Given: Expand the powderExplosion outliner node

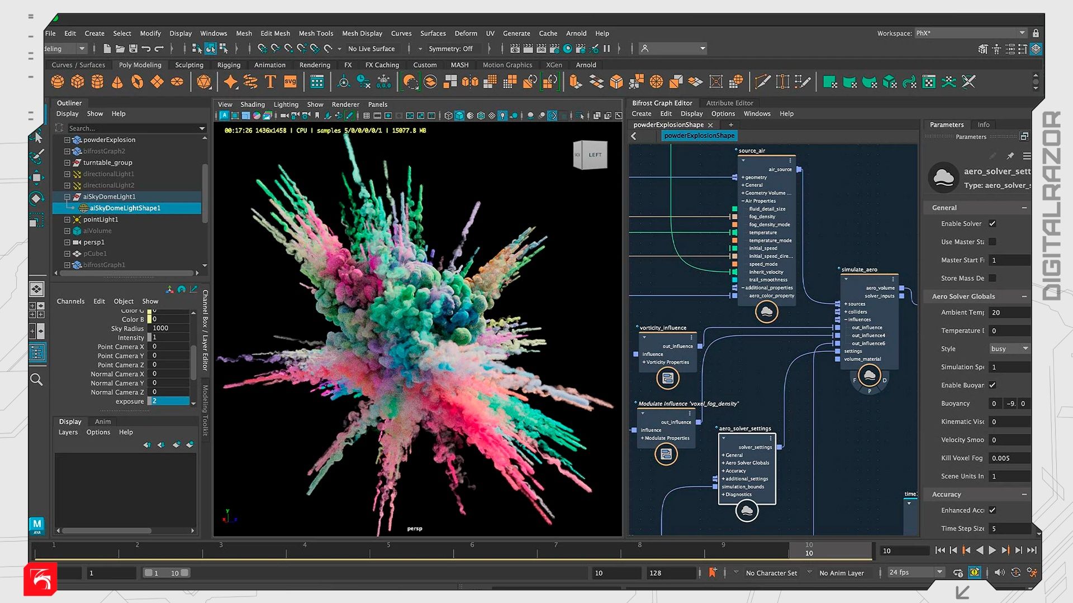Looking at the screenshot, I should point(67,140).
